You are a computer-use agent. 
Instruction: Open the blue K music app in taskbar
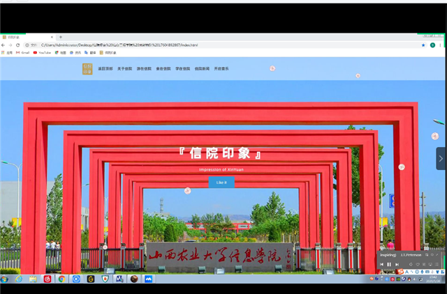pos(76,279)
